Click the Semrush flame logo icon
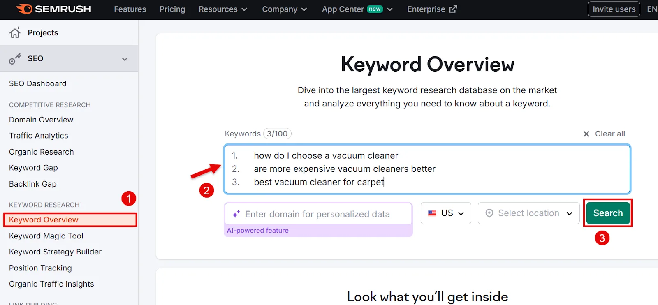Viewport: 658px width, 305px height. [x=24, y=9]
